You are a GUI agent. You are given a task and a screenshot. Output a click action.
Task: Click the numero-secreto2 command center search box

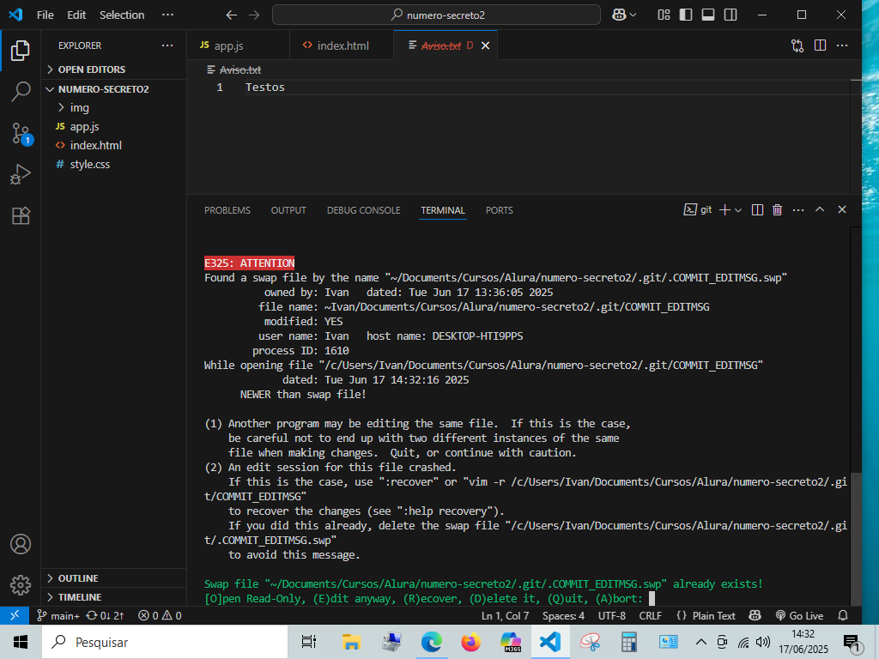[x=436, y=15]
